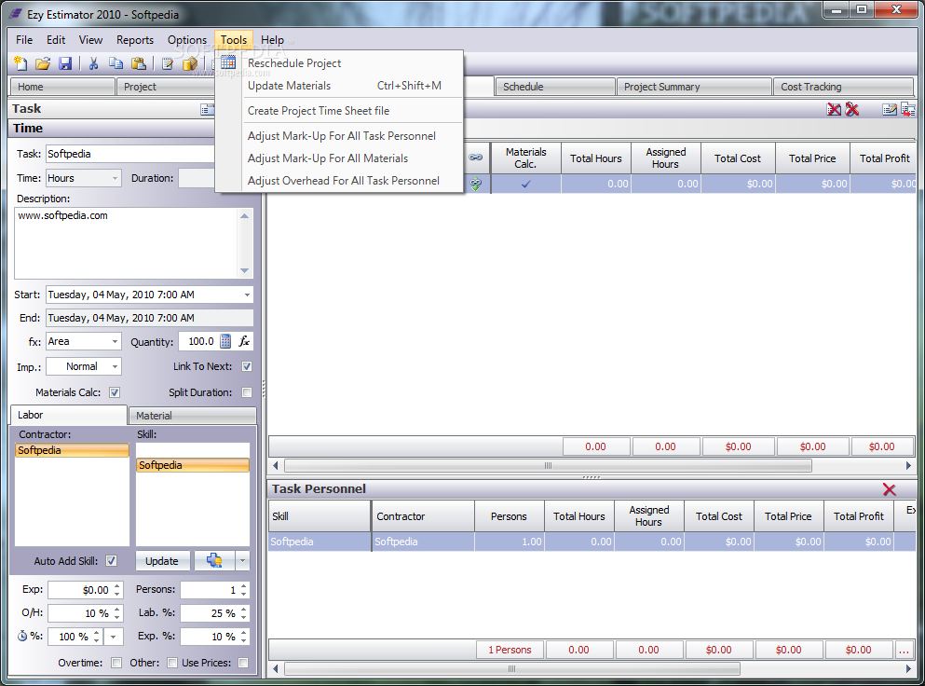Click the red X in Task Personnel header

point(889,489)
